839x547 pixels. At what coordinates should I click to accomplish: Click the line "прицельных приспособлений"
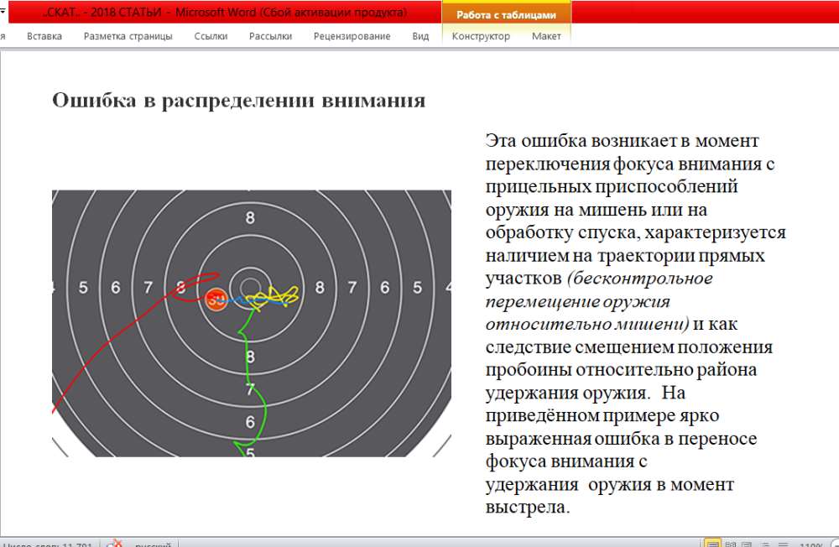point(612,187)
